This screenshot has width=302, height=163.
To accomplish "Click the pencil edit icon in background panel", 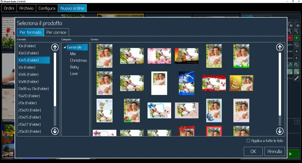I will tap(297, 78).
